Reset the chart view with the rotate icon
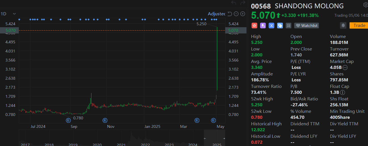 (230, 14)
